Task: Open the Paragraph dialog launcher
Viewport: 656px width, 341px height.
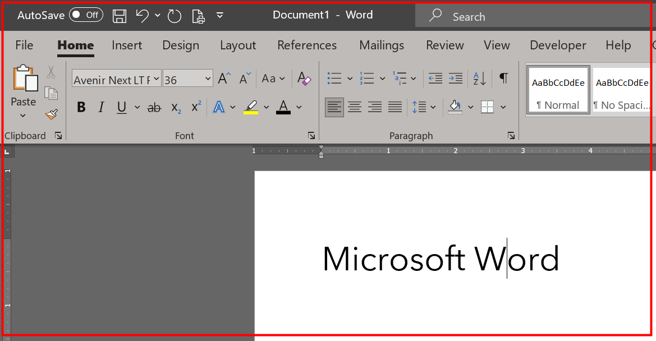Action: click(511, 135)
